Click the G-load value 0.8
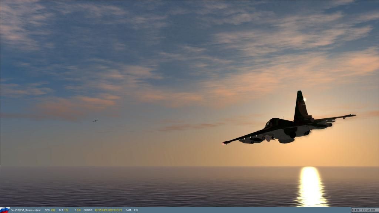 coord(79,210)
